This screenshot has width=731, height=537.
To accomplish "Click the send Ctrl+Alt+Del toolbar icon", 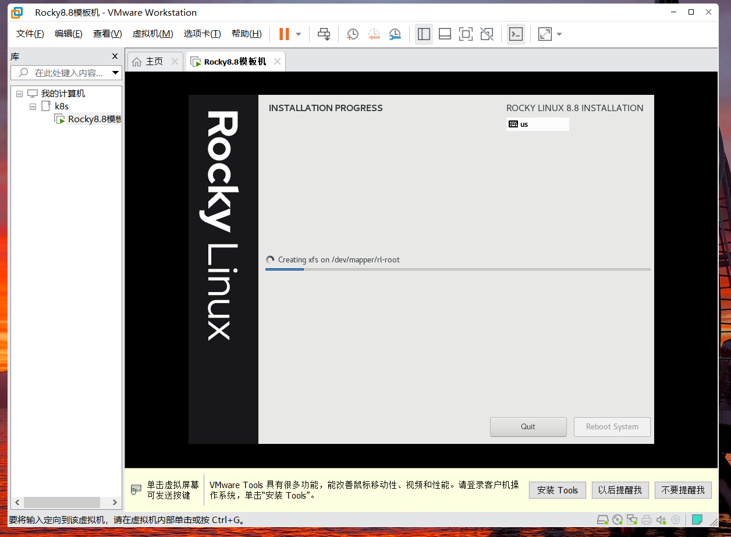I will 324,34.
